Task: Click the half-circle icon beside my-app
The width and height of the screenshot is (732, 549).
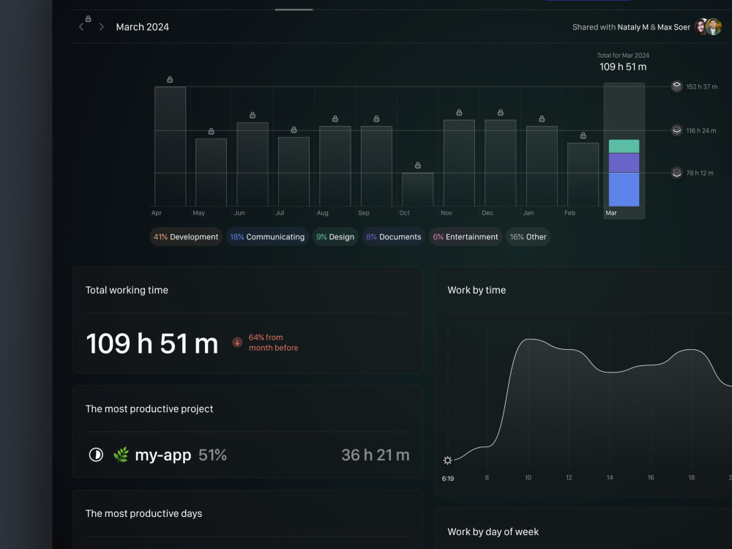Action: pyautogui.click(x=96, y=455)
